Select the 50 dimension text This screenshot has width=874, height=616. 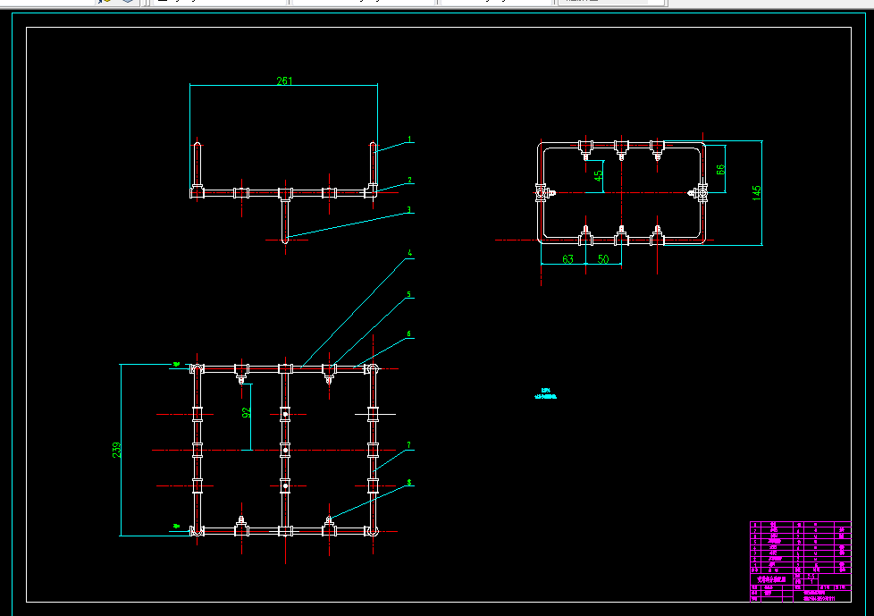click(x=603, y=259)
